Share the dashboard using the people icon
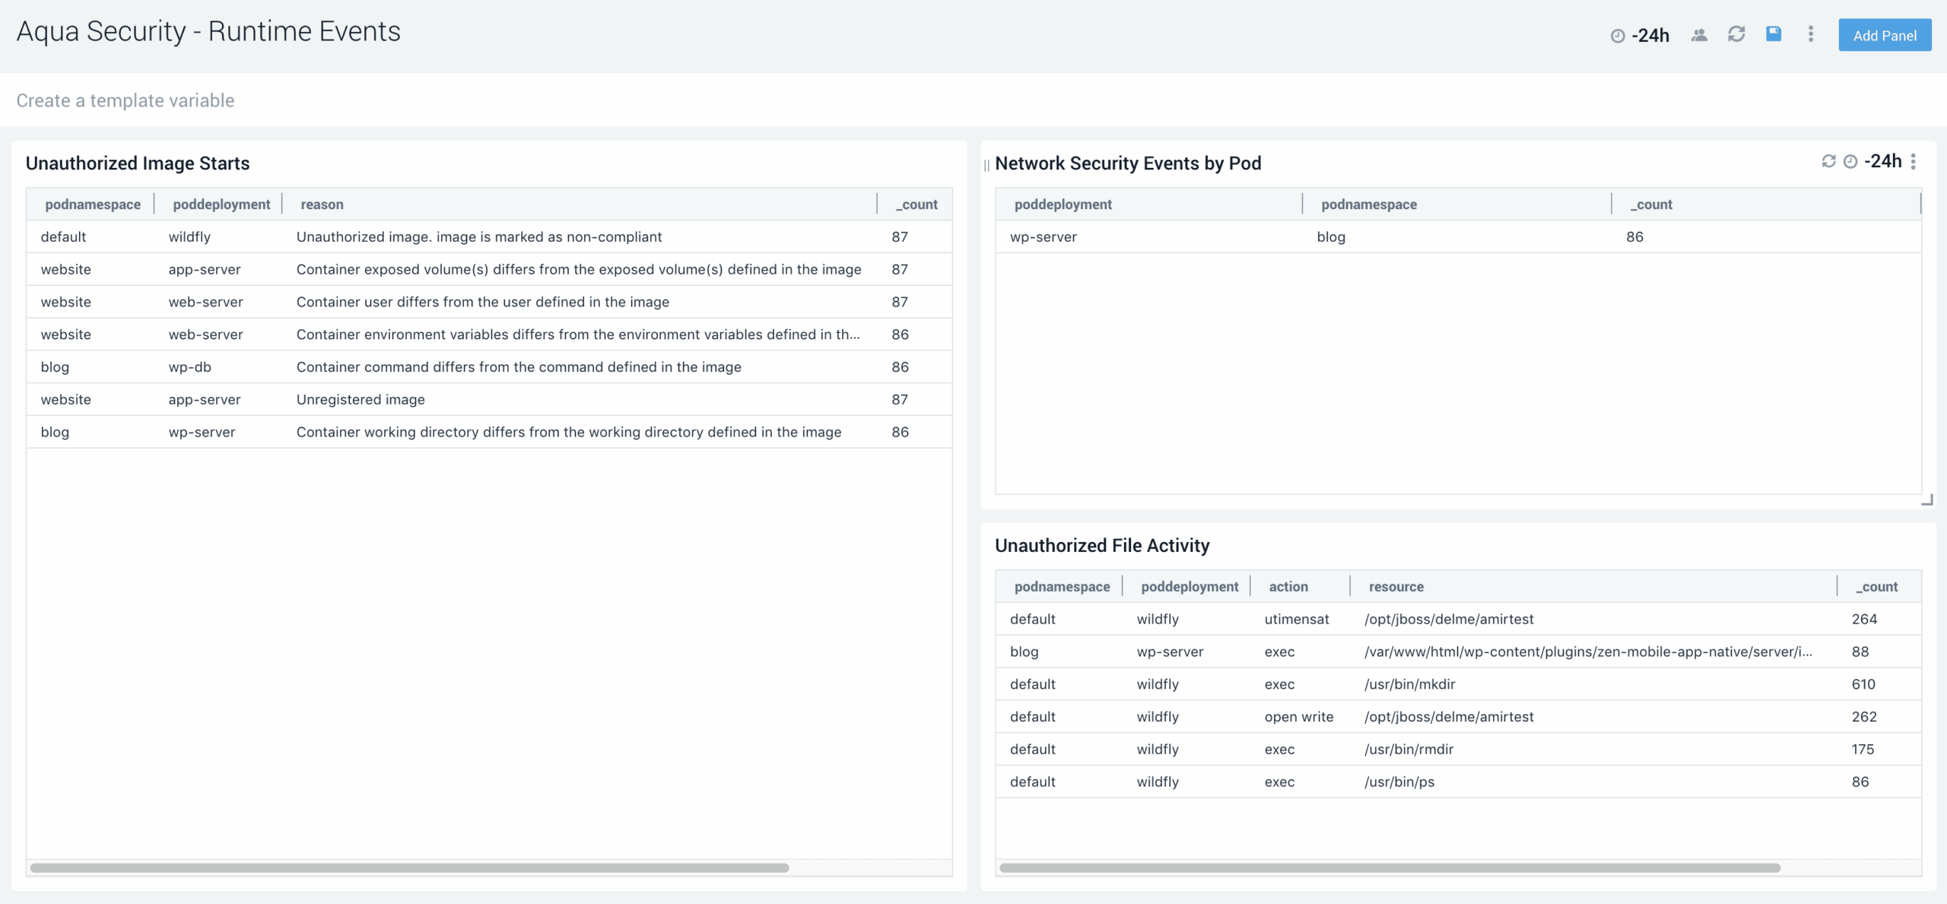This screenshot has height=904, width=1947. 1698,34
